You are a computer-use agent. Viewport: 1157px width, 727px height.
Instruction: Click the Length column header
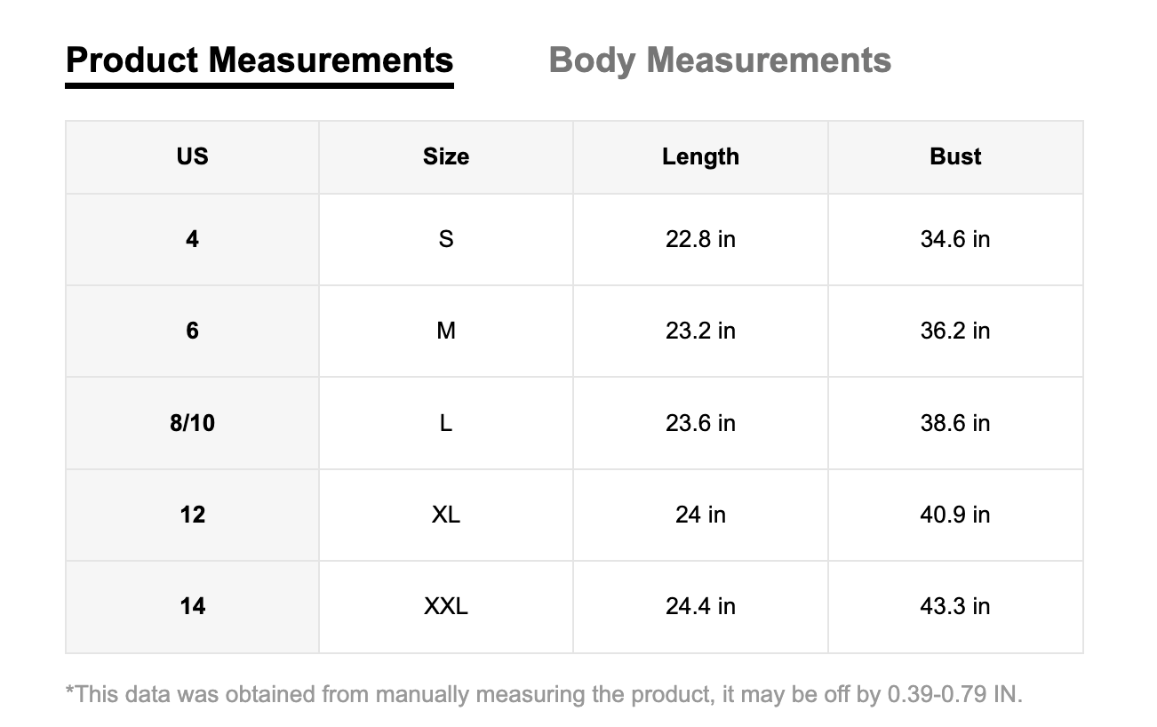[700, 156]
